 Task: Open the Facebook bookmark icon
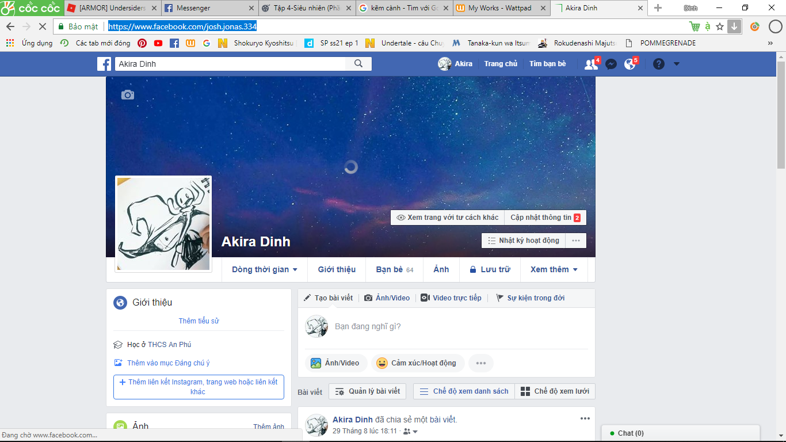[x=174, y=43]
